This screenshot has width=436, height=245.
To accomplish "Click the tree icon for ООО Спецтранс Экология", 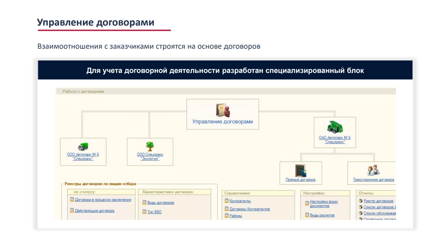I will (150, 147).
